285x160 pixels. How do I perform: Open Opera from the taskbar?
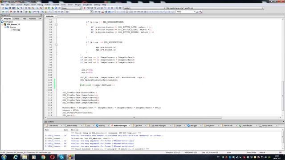(x=53, y=157)
